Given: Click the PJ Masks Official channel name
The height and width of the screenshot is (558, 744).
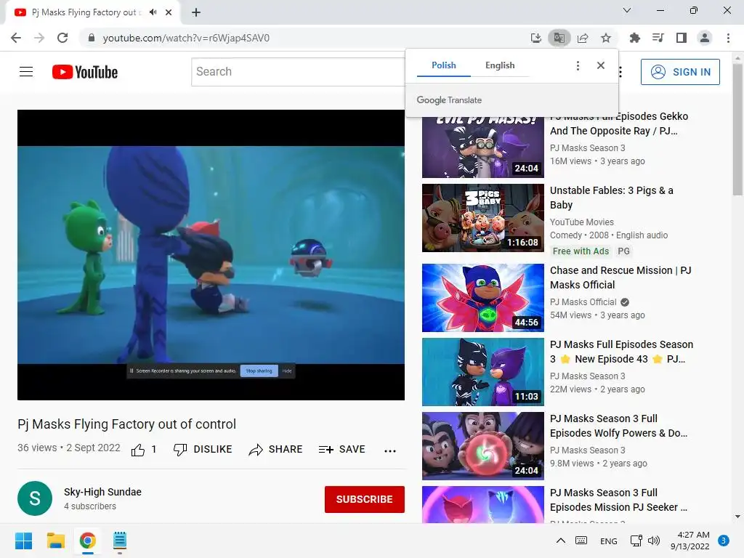Looking at the screenshot, I should tap(583, 302).
